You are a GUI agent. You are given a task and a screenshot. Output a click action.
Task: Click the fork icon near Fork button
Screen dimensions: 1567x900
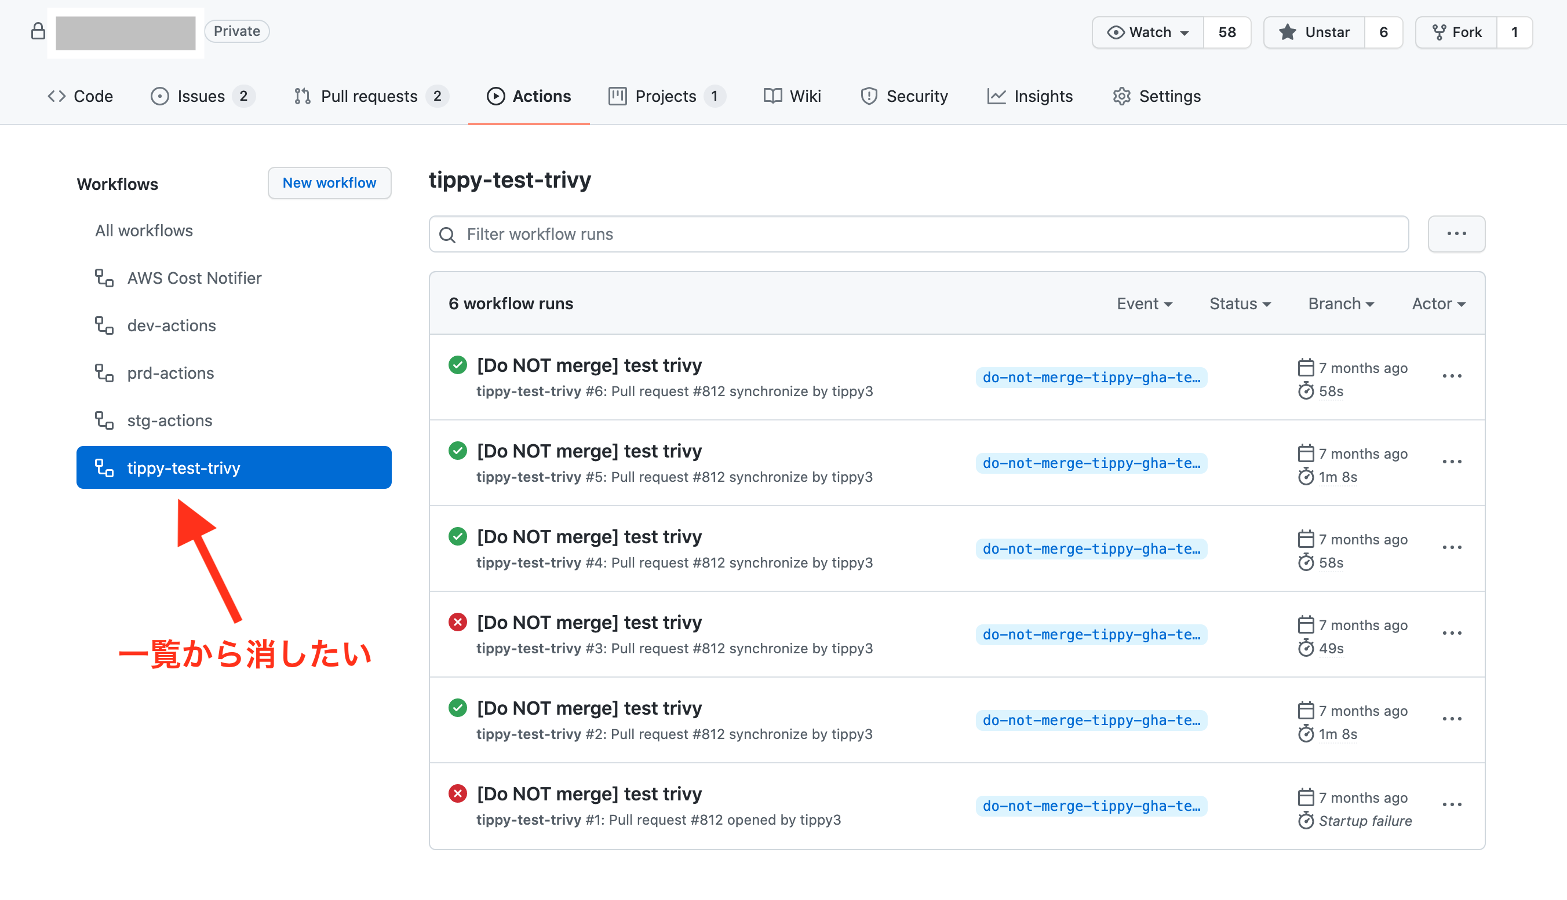pos(1440,32)
